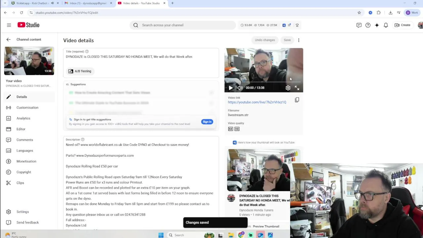Click the 53.6K watch-time stat
This screenshot has height=238, width=423.
(246, 25)
